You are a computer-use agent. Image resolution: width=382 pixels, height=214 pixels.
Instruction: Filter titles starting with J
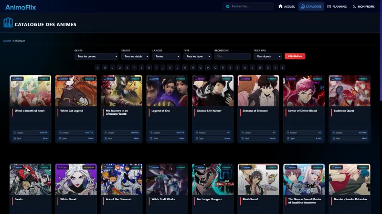point(163,68)
